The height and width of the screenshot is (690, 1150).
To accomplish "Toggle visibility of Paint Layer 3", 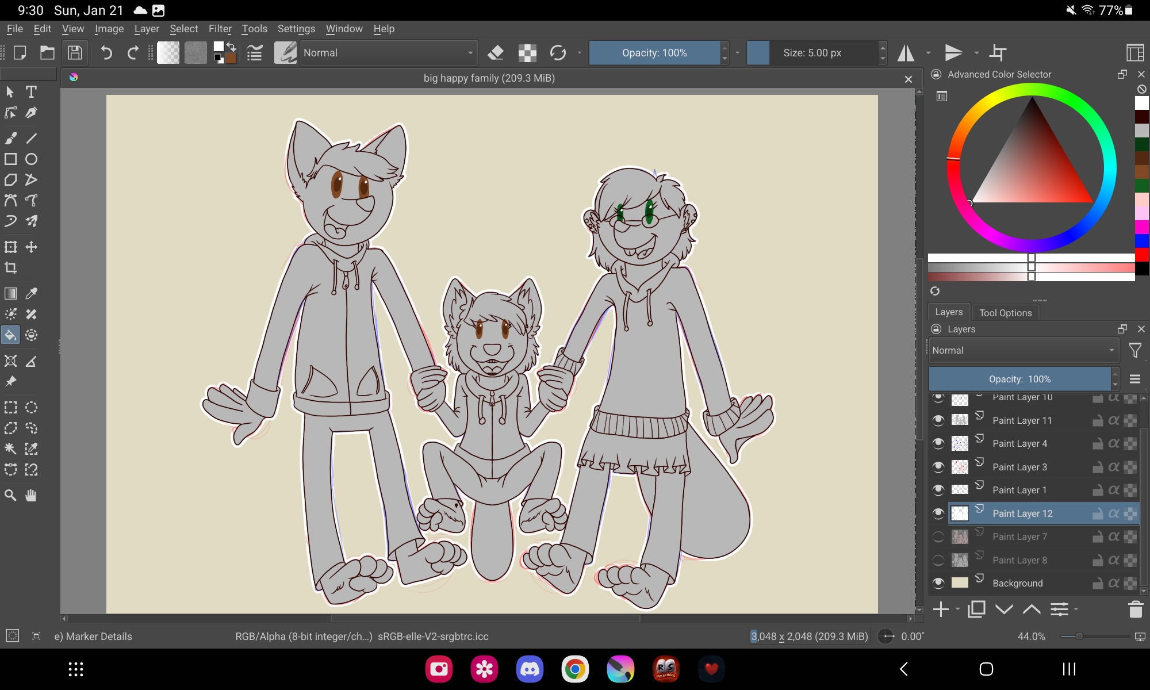I will pos(938,467).
